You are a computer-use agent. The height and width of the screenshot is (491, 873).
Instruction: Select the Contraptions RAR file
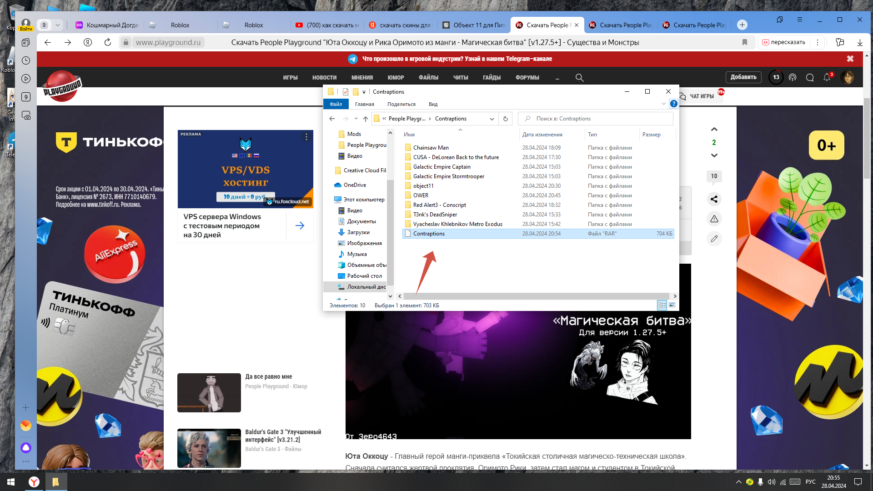tap(429, 234)
